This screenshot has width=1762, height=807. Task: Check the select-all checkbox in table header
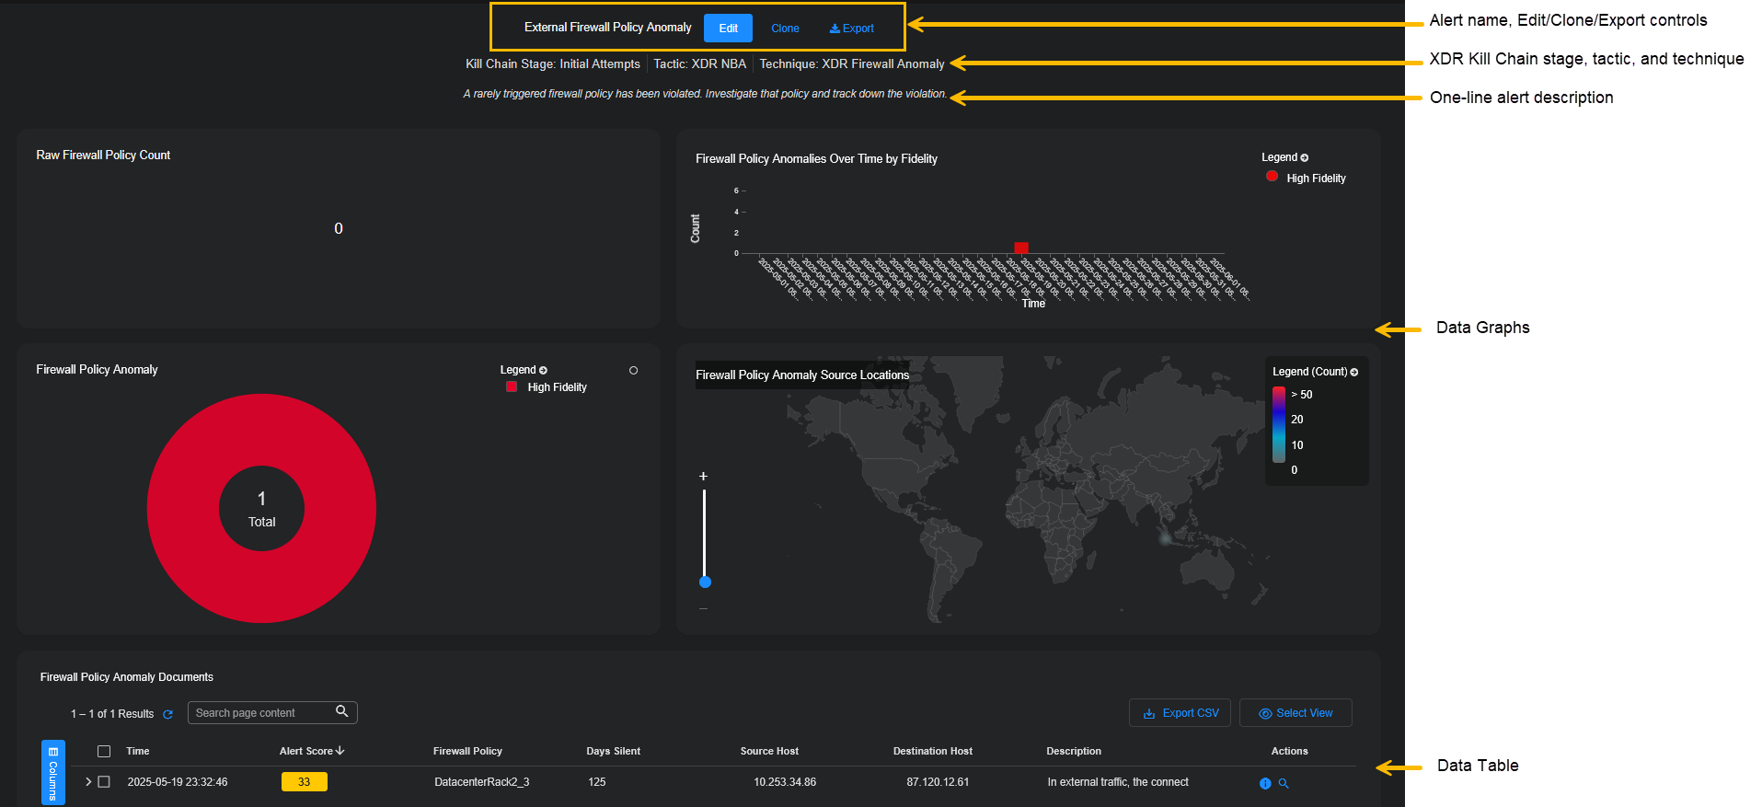[x=104, y=751]
